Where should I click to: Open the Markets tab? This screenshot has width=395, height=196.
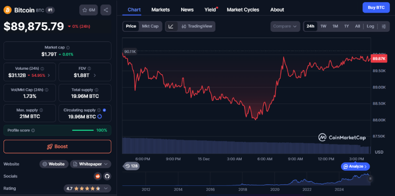pyautogui.click(x=160, y=10)
